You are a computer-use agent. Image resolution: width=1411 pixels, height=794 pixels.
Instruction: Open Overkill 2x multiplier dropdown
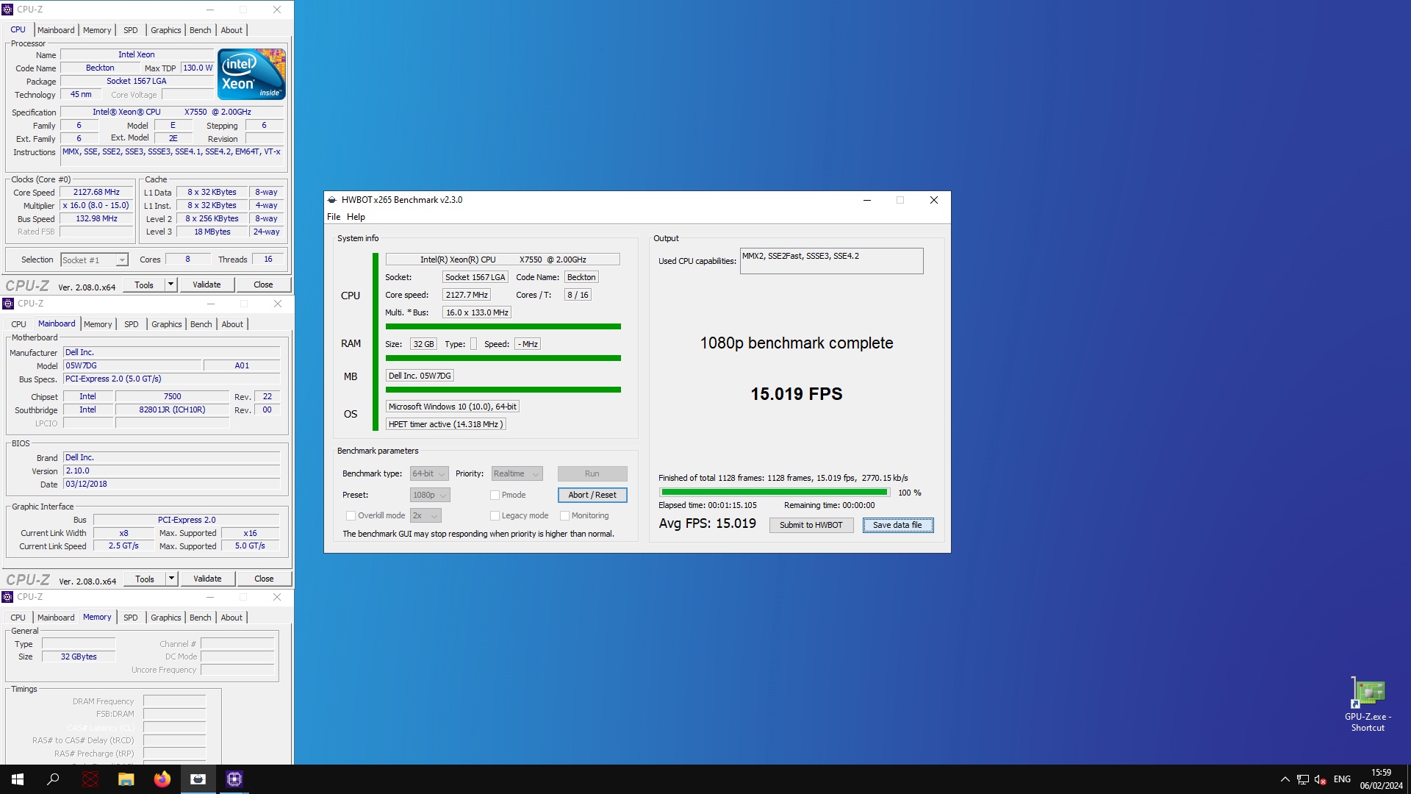pos(426,515)
